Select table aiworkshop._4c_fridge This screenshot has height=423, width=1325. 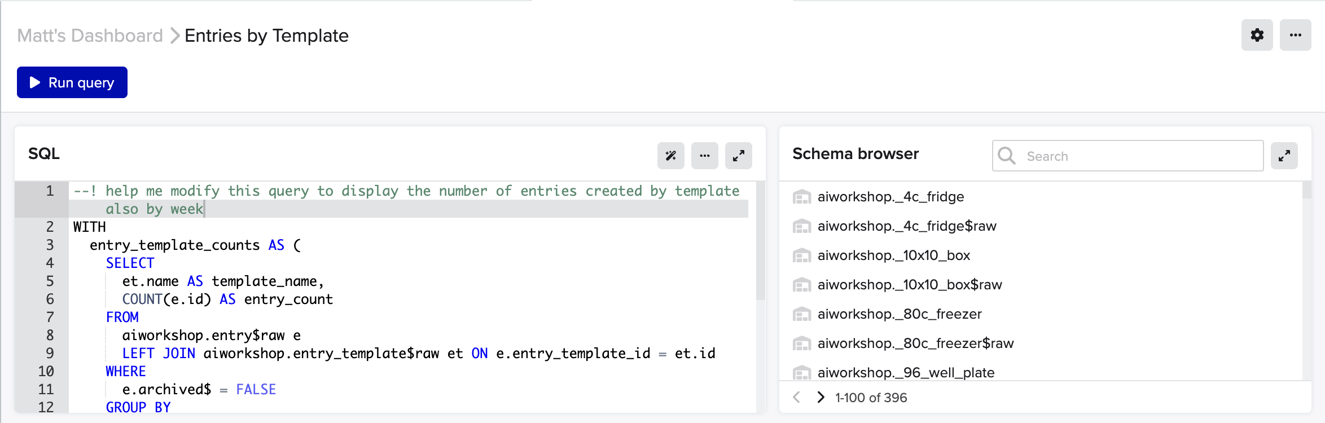(890, 197)
